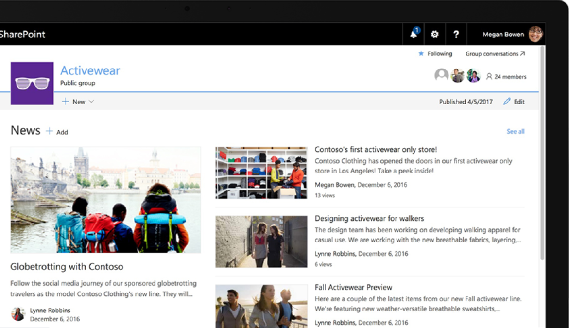
Task: Open Contoso's first activewear only store article
Action: [x=376, y=150]
